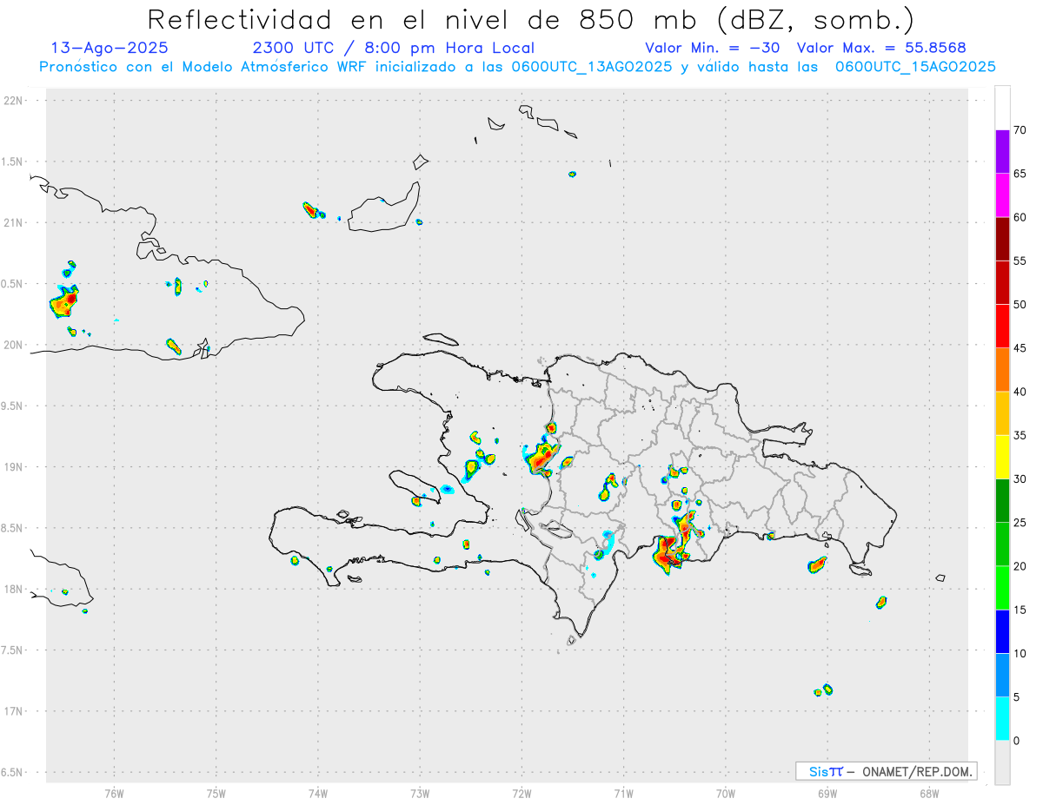1043x805 pixels.
Task: Select the medium green 20–25 dBZ swatch
Action: (x=1002, y=544)
